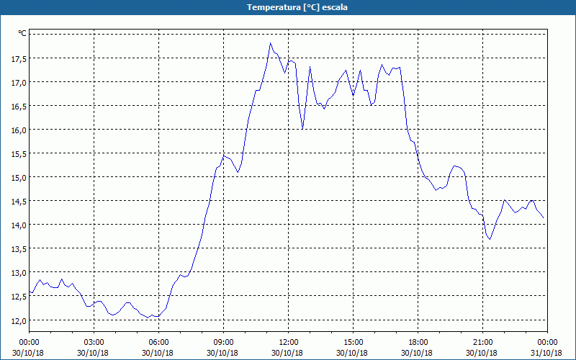576x360 pixels.
Task: Click the 16,0 temperature axis value
Action: coord(19,130)
